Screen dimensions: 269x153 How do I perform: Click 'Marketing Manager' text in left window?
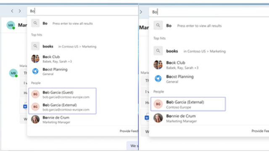[x=56, y=122]
